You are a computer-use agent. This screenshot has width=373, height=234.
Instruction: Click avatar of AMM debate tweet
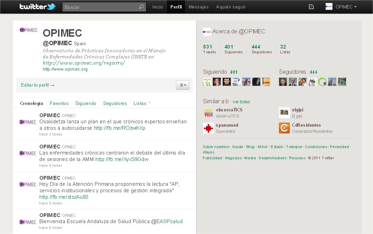click(28, 153)
